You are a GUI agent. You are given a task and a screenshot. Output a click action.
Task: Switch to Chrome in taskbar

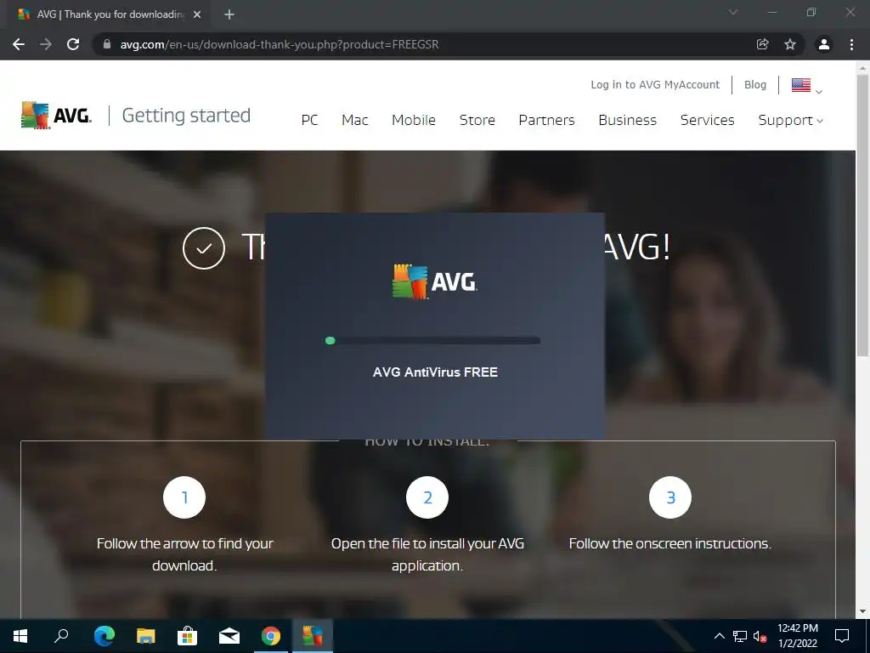tap(271, 636)
